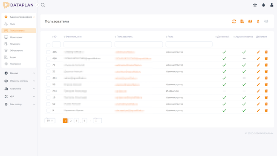Select checkbox for user 71
Viewport: 277px width, 156px height.
coord(48,65)
